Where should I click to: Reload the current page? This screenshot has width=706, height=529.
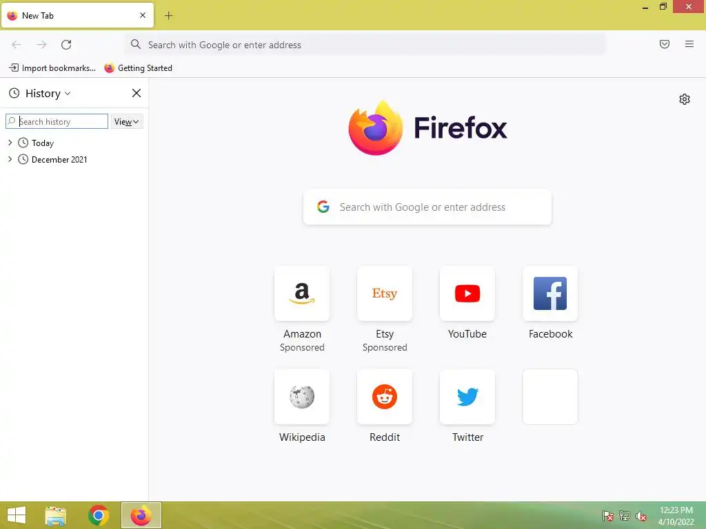point(66,45)
